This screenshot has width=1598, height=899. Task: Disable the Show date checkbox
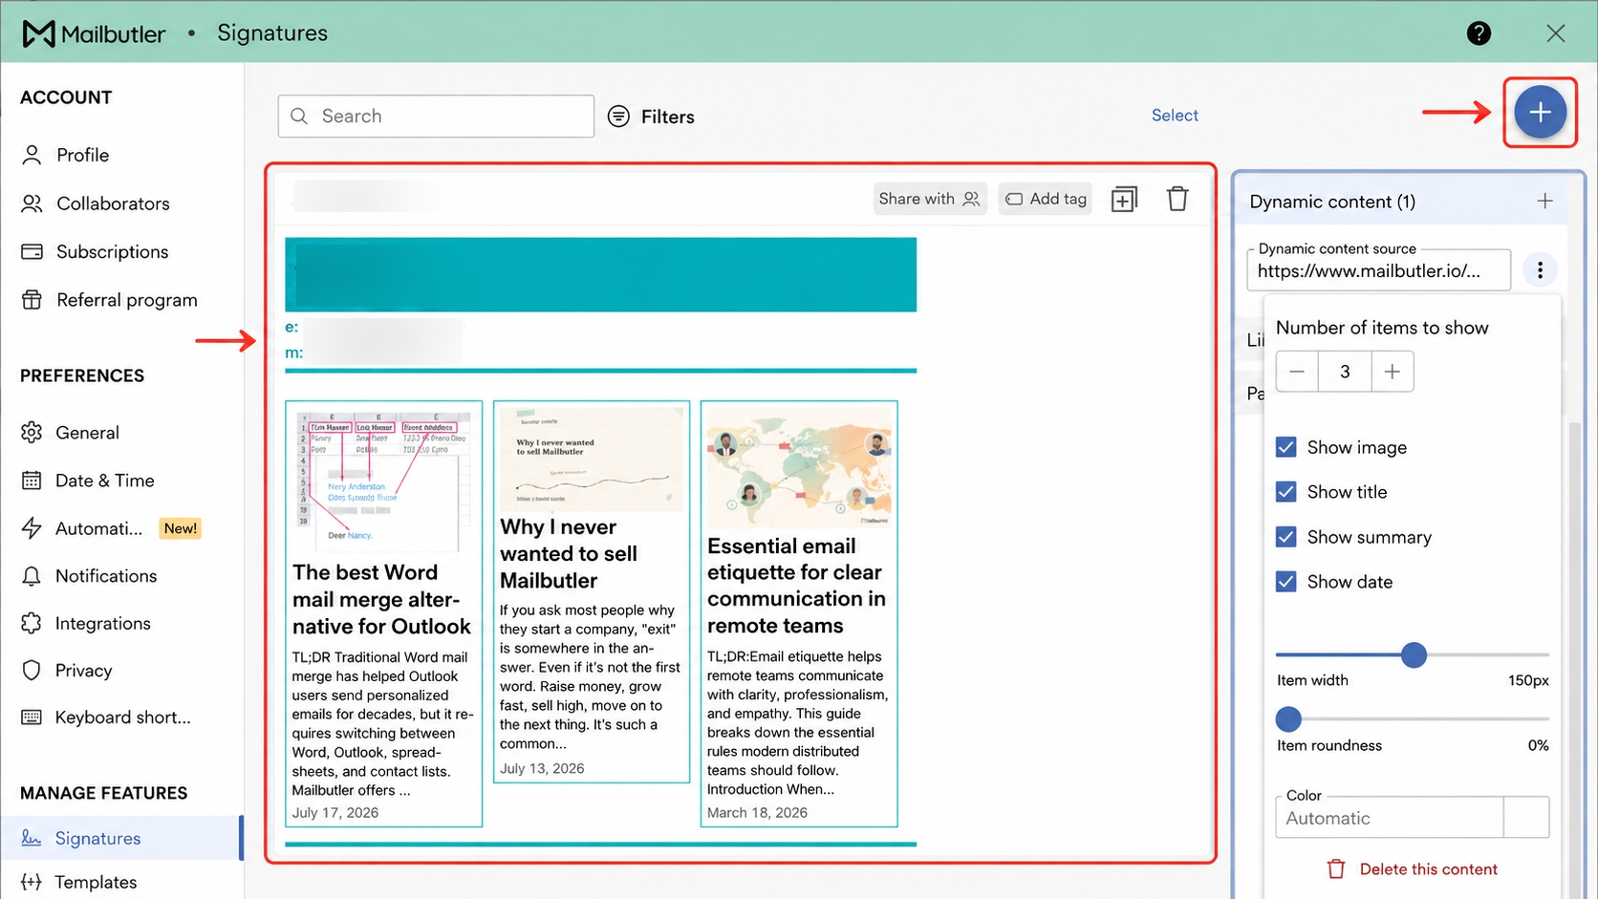coord(1286,582)
